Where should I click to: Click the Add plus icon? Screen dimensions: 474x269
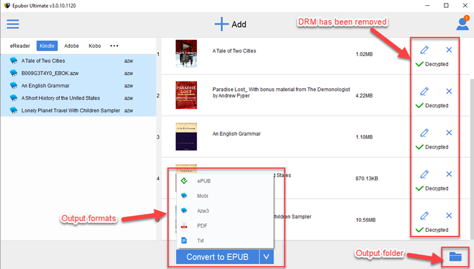tap(222, 24)
